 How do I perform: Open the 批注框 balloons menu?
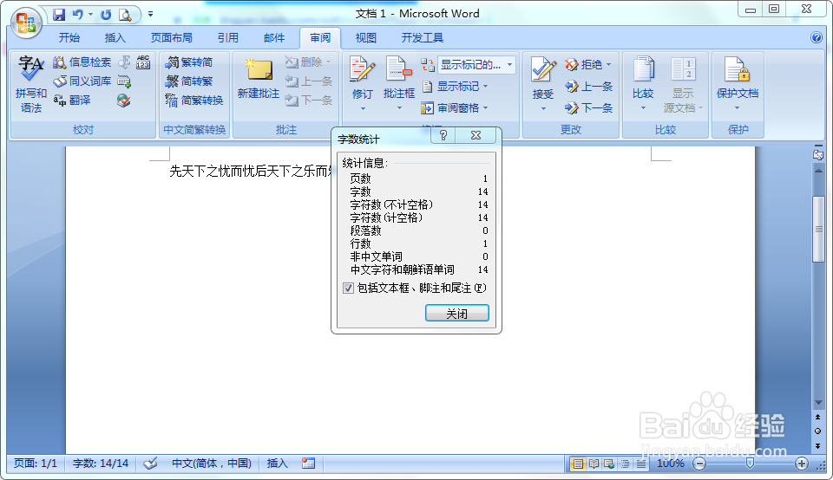(x=399, y=84)
